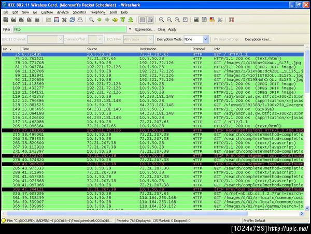311x234 pixels.
Task: Clear the display filter
Action: point(161,30)
